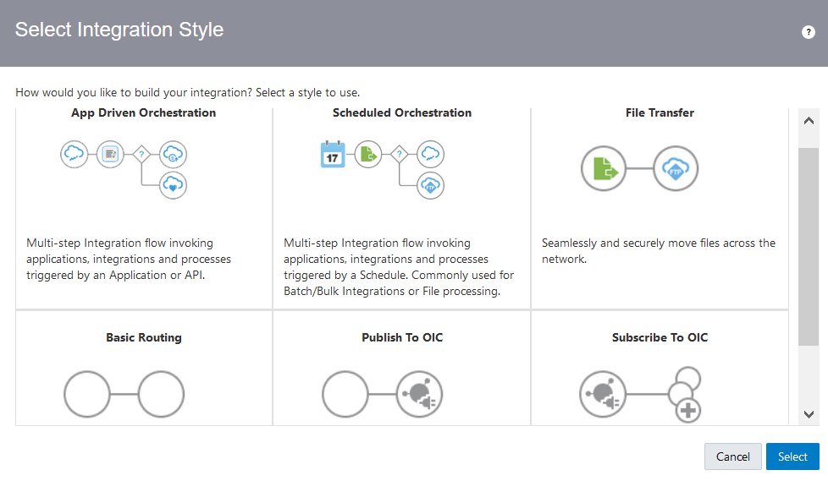Click the Basic Routing circles diagram
The width and height of the screenshot is (828, 481).
tap(124, 394)
